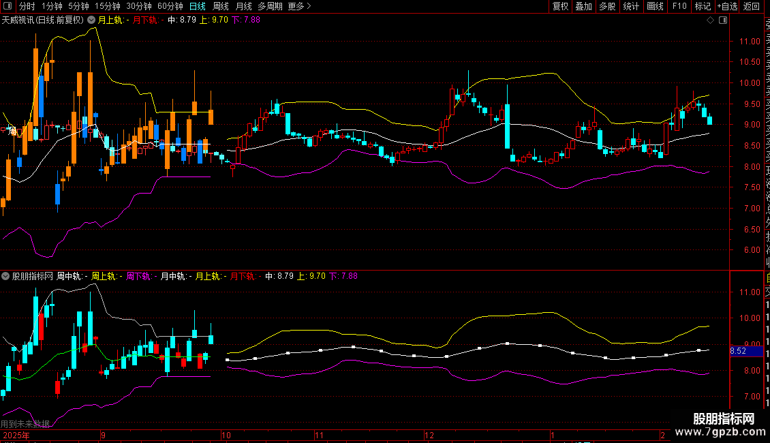Add stock with +自选 button

[727, 6]
